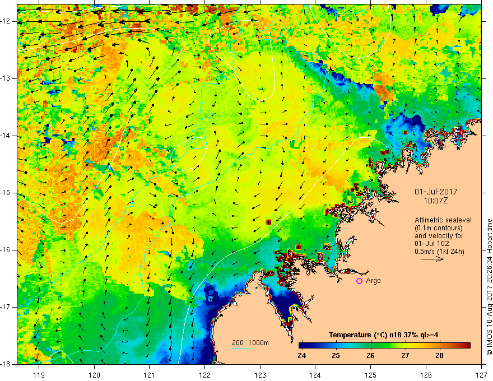This screenshot has height=381, width=493.
Task: Click latitude axis label '-18'
Action: [x=6, y=364]
